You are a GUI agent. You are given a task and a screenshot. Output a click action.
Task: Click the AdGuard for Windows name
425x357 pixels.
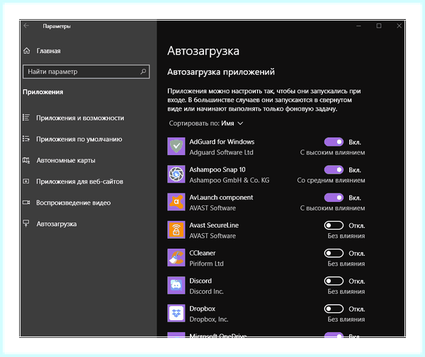pos(222,142)
